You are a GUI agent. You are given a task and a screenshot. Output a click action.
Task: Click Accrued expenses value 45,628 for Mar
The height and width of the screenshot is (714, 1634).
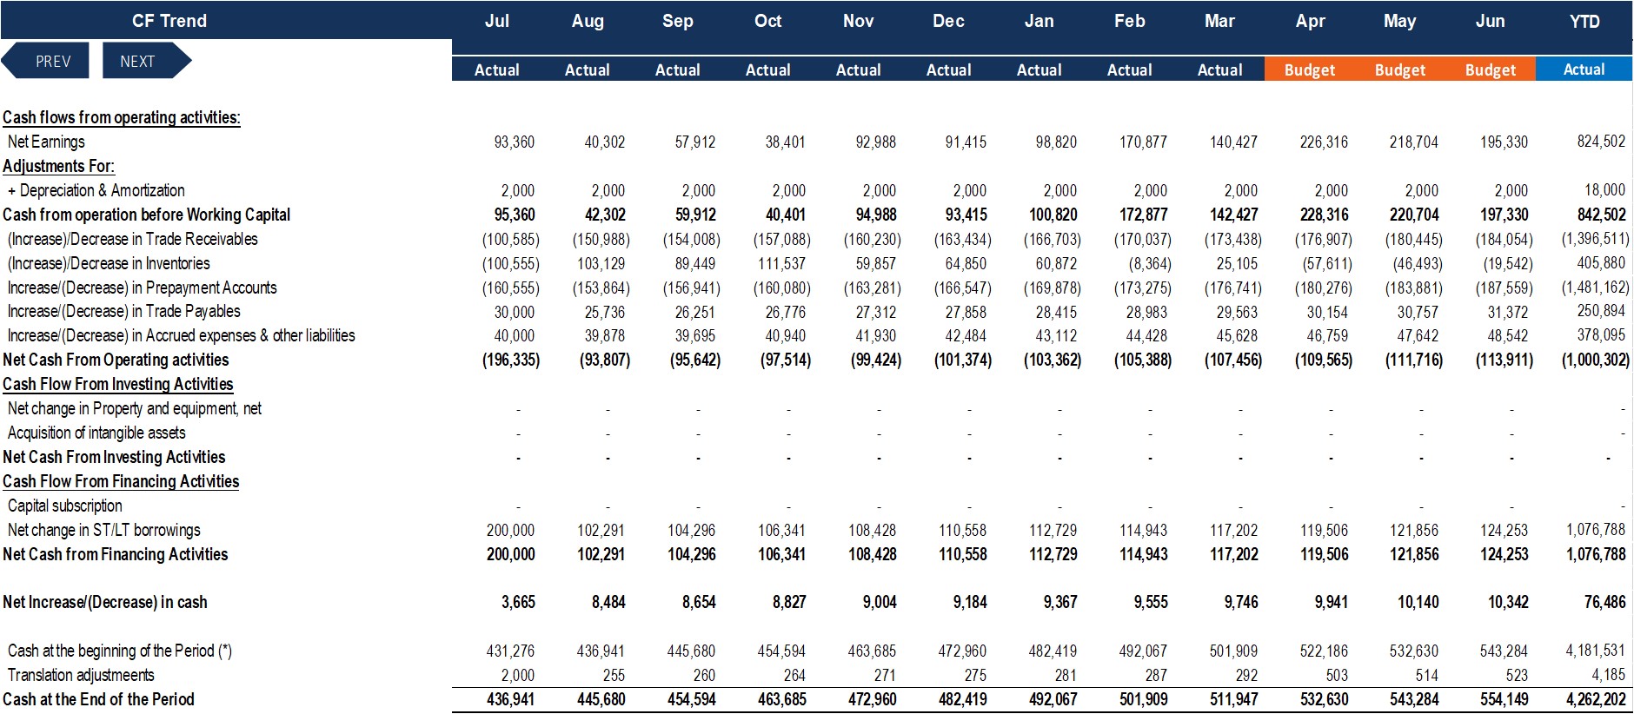[1237, 336]
